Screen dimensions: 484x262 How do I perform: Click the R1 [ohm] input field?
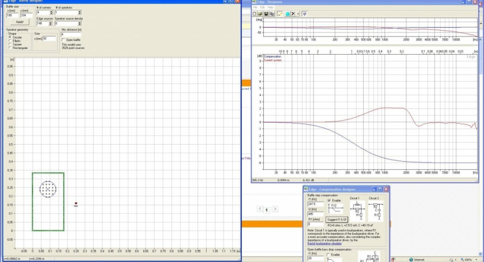pyautogui.click(x=315, y=224)
